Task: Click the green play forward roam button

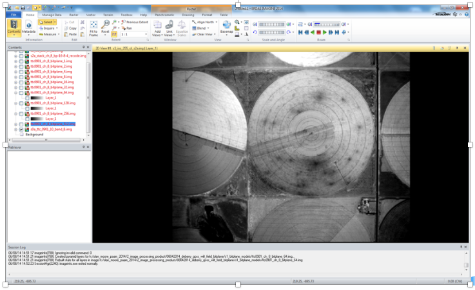Action: pos(324,32)
